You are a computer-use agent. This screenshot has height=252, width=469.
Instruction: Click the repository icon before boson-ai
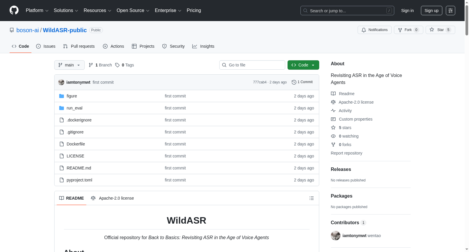point(12,30)
